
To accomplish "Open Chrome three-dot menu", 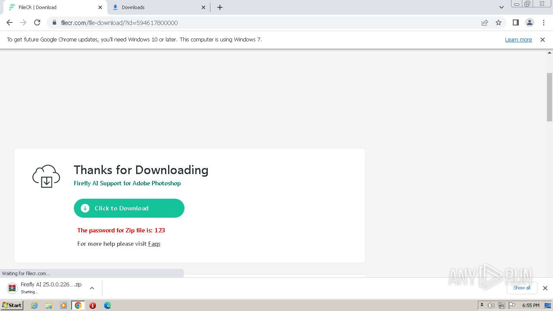I will (543, 22).
